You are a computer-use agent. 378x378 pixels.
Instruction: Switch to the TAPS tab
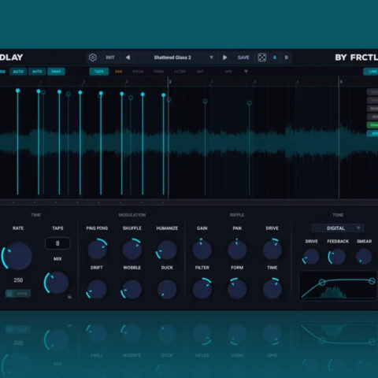tap(99, 72)
